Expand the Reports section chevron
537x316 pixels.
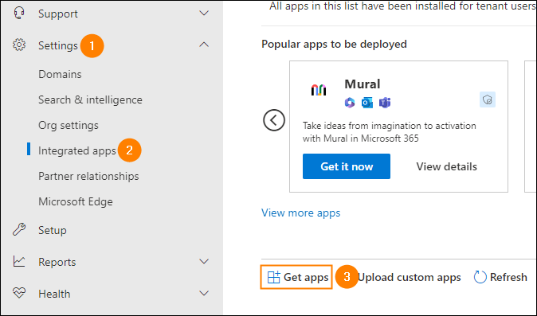point(204,262)
